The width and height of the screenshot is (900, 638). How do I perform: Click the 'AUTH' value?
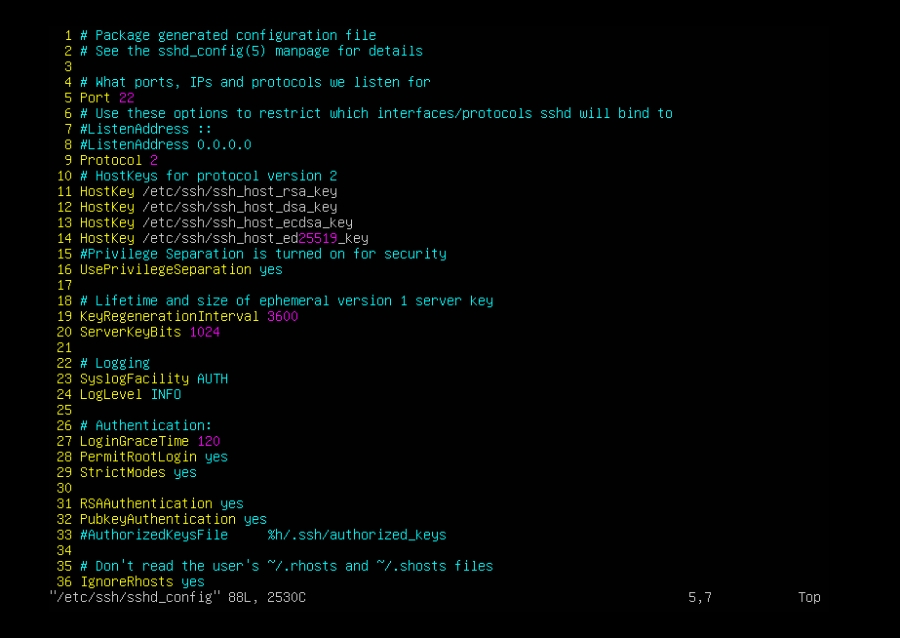coord(213,379)
